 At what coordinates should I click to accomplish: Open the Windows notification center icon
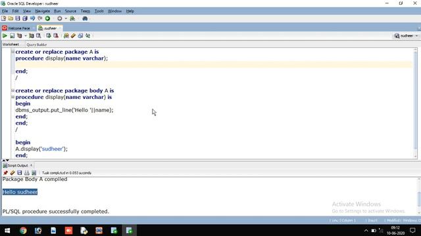pyautogui.click(x=412, y=230)
